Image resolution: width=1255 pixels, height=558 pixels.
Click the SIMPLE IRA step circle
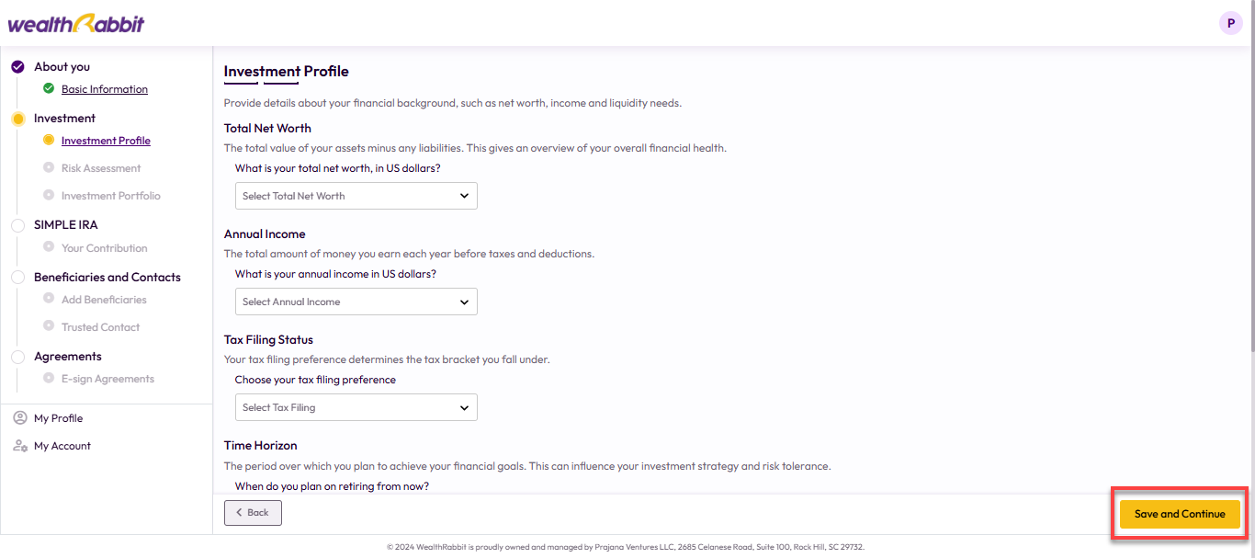click(17, 225)
